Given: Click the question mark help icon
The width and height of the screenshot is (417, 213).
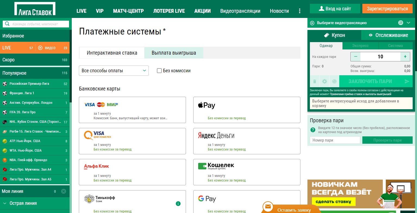Looking at the screenshot, I should [x=313, y=130].
